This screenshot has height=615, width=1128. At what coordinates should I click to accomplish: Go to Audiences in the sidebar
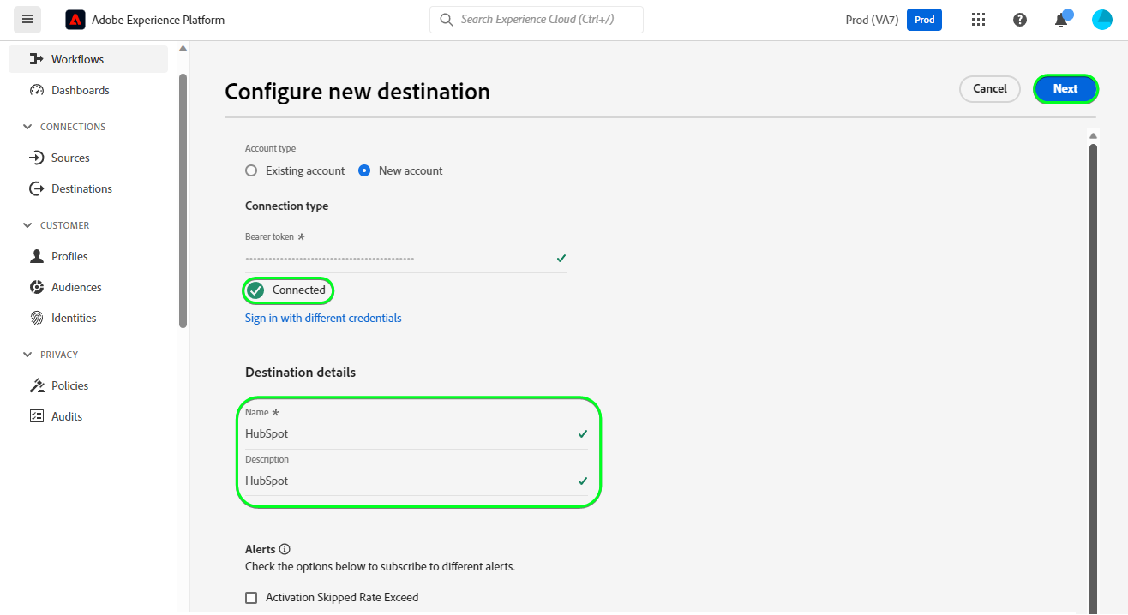(x=76, y=287)
